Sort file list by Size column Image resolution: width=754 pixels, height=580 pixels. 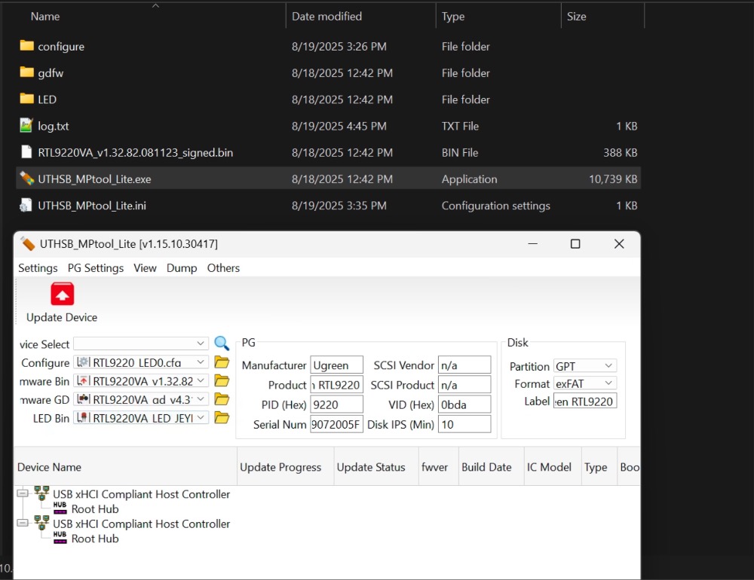tap(576, 17)
